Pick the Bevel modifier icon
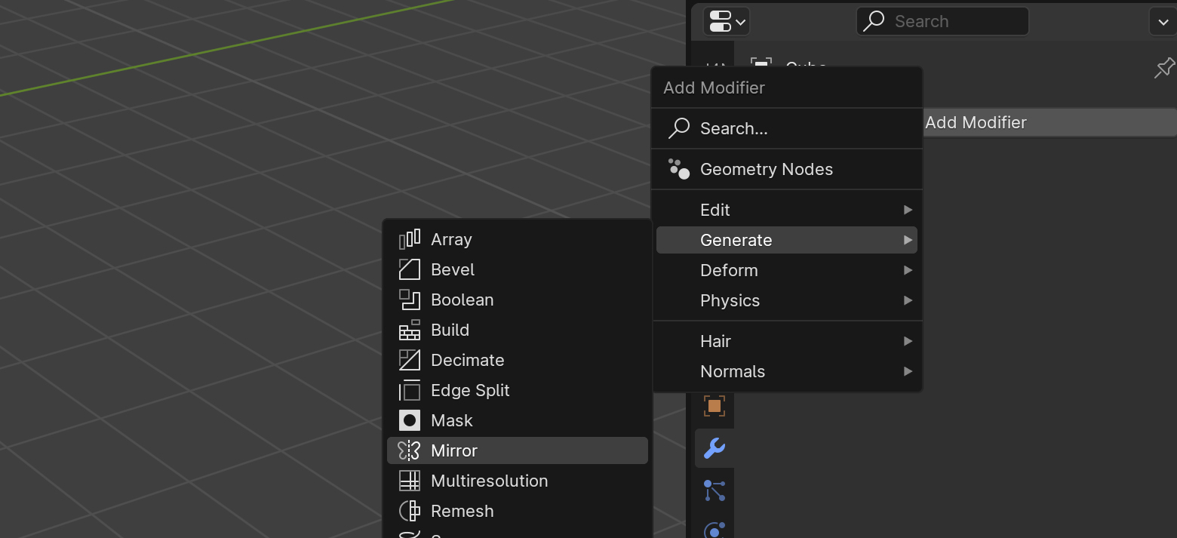The height and width of the screenshot is (538, 1177). click(x=409, y=269)
